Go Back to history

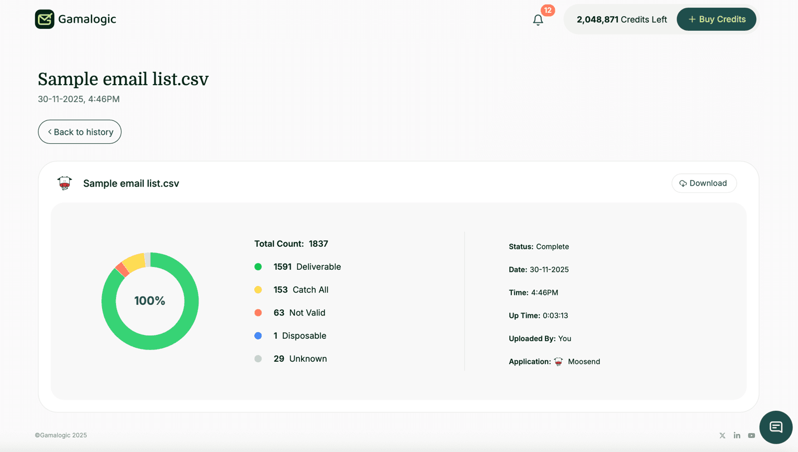click(x=79, y=132)
